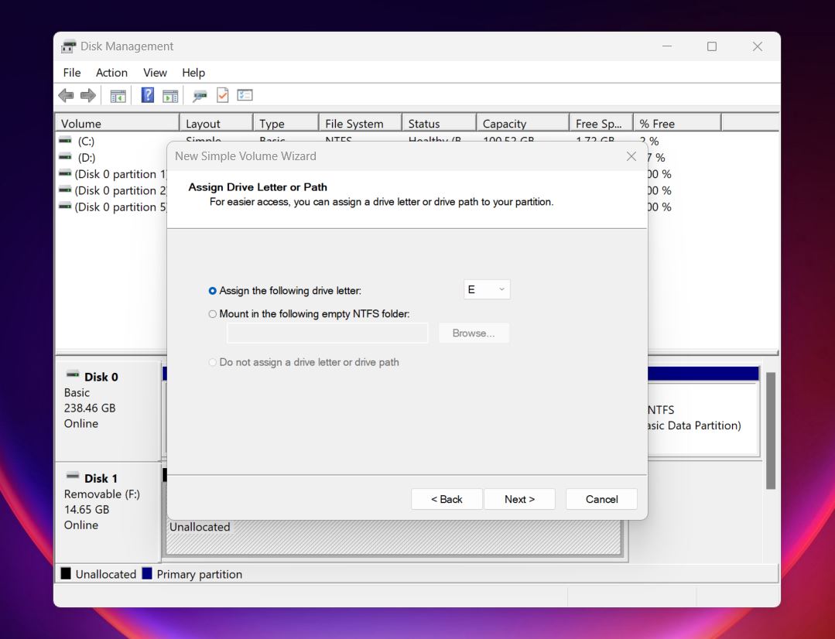Select Assign the following drive letter radio
Image resolution: width=835 pixels, height=639 pixels.
213,291
